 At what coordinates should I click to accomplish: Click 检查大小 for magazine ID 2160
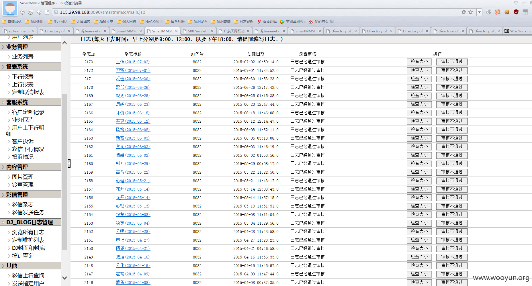tap(419, 164)
